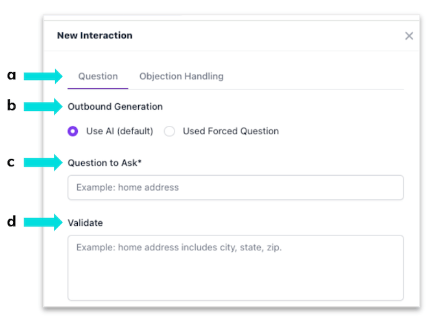The width and height of the screenshot is (441, 323).
Task: Click the cyan arrow pointing at Validate
Action: [43, 222]
